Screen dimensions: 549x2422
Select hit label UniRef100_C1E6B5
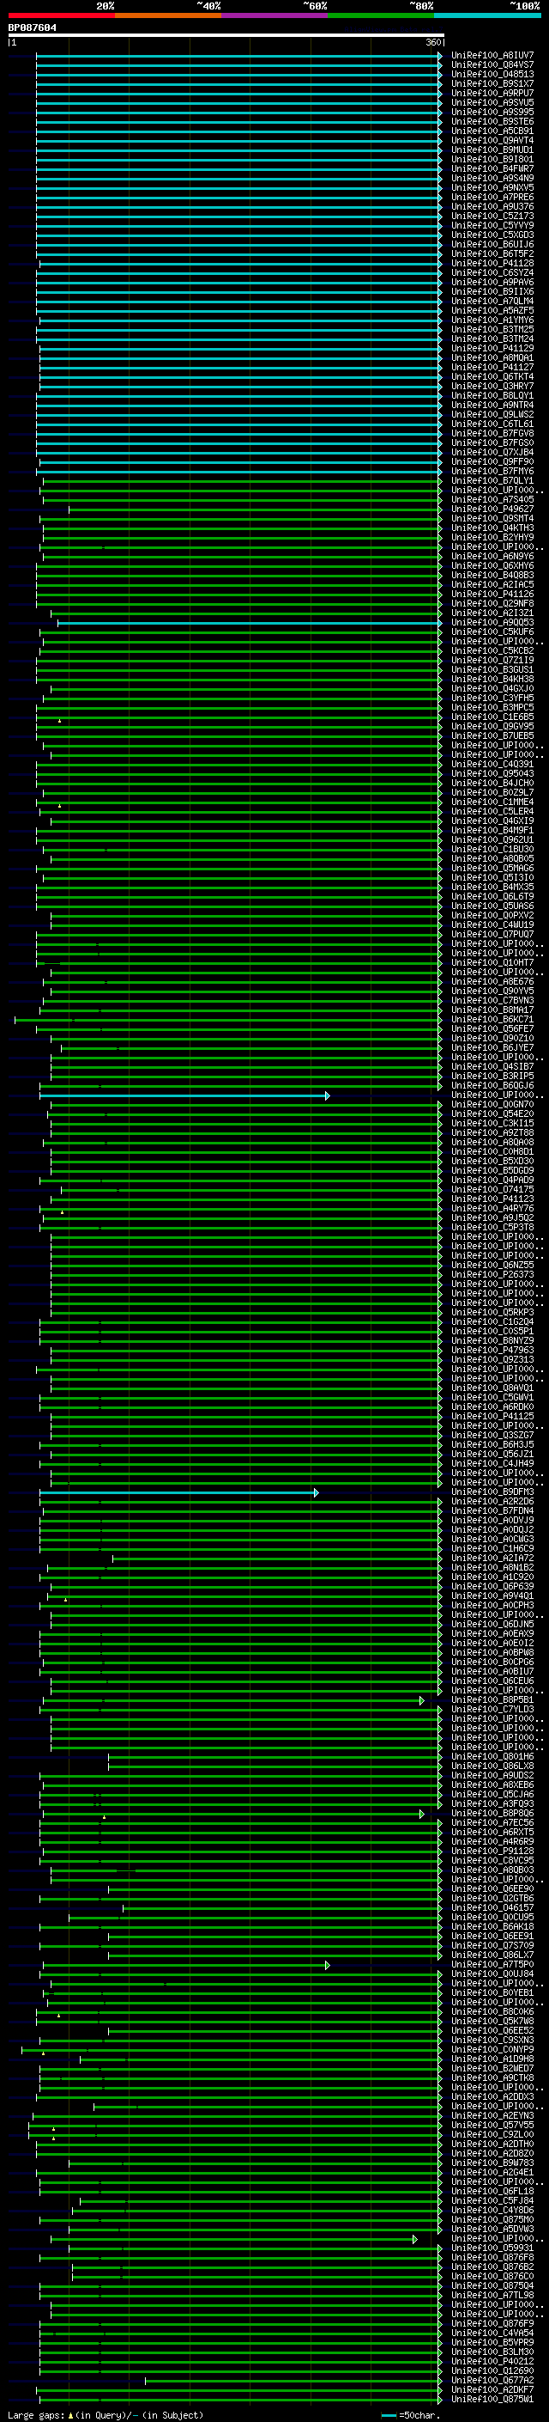(492, 717)
